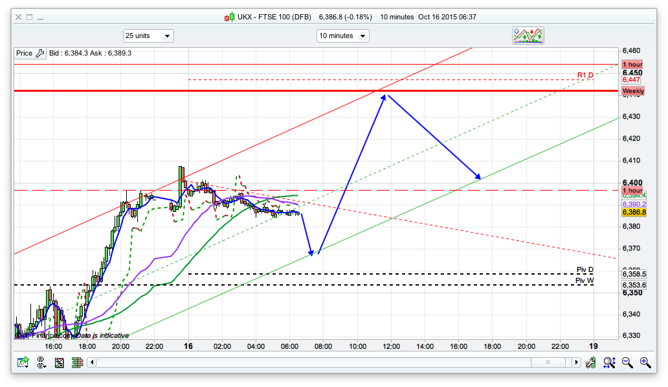Click the first chart icon in bottom-left toolbar

click(x=23, y=362)
